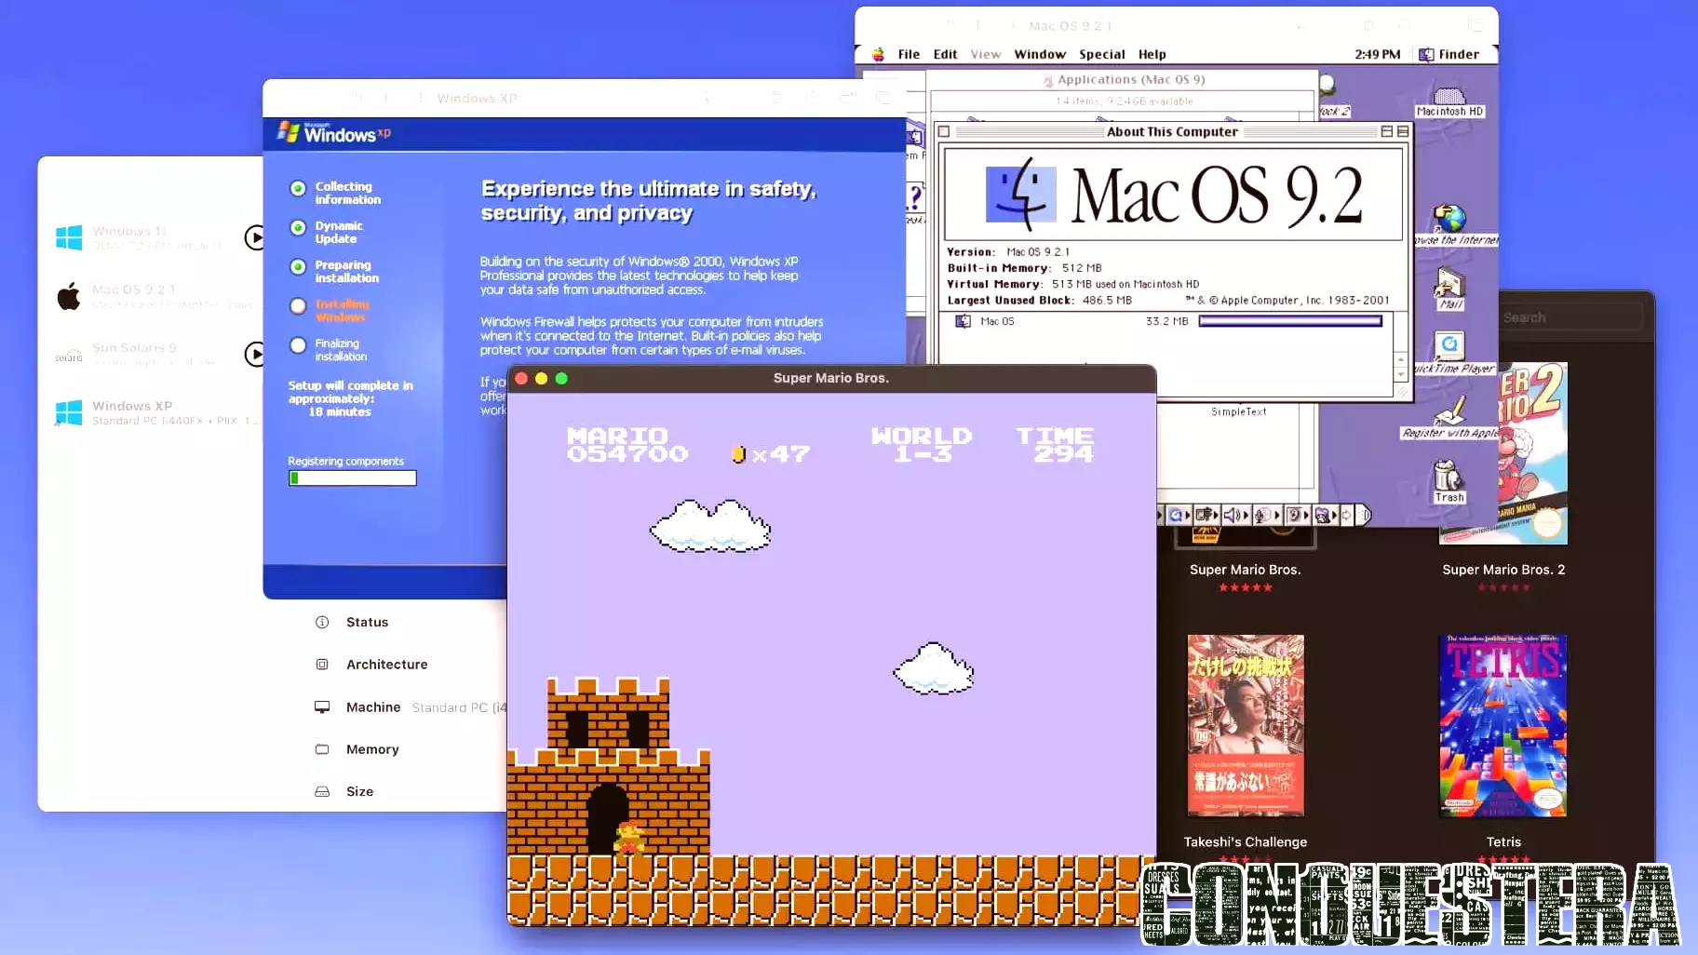Image resolution: width=1698 pixels, height=955 pixels.
Task: Open the Apple menu in Mac OS 9
Action: tap(878, 54)
